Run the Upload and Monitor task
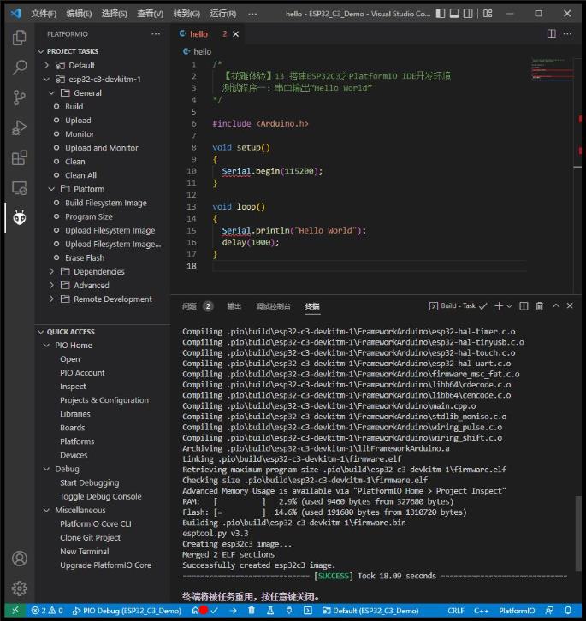The height and width of the screenshot is (621, 586). coord(102,148)
